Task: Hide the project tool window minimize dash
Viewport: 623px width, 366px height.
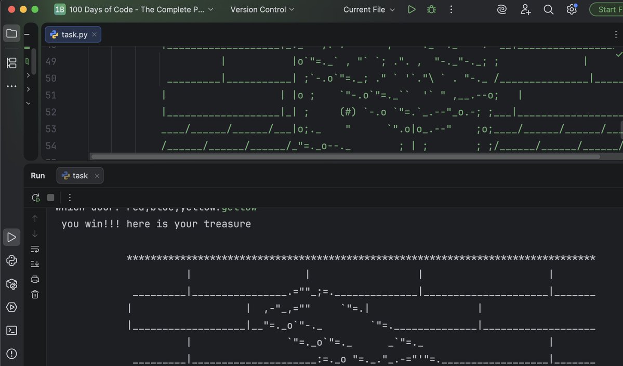Action: pos(27,35)
